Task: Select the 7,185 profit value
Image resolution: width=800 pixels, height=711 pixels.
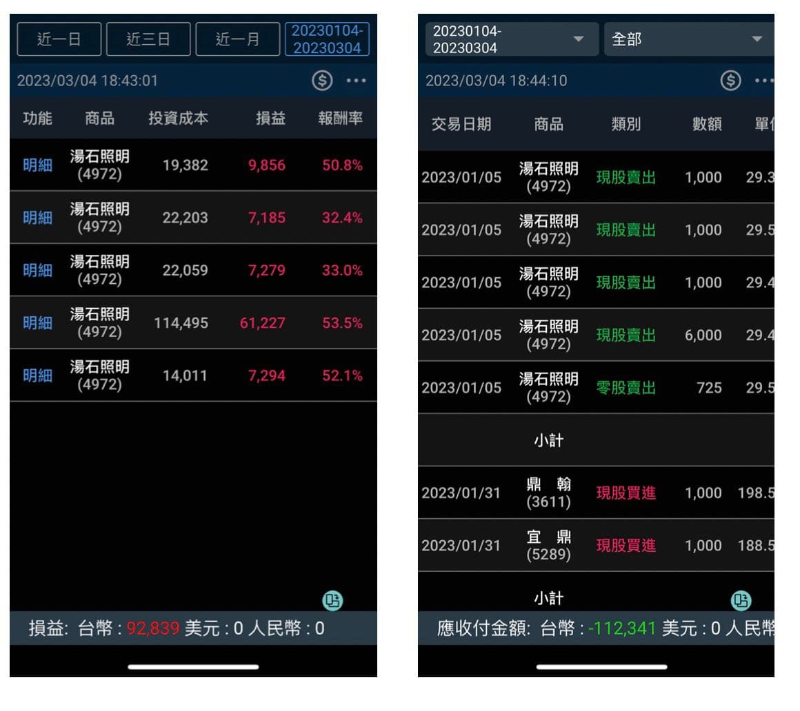Action: point(267,218)
